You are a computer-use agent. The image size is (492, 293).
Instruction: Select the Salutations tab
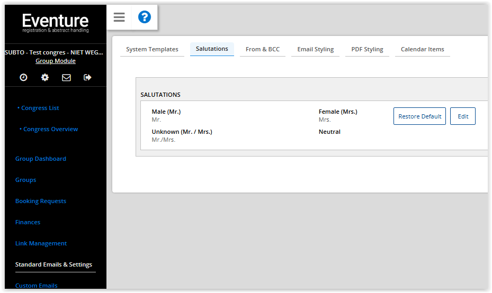tap(212, 49)
